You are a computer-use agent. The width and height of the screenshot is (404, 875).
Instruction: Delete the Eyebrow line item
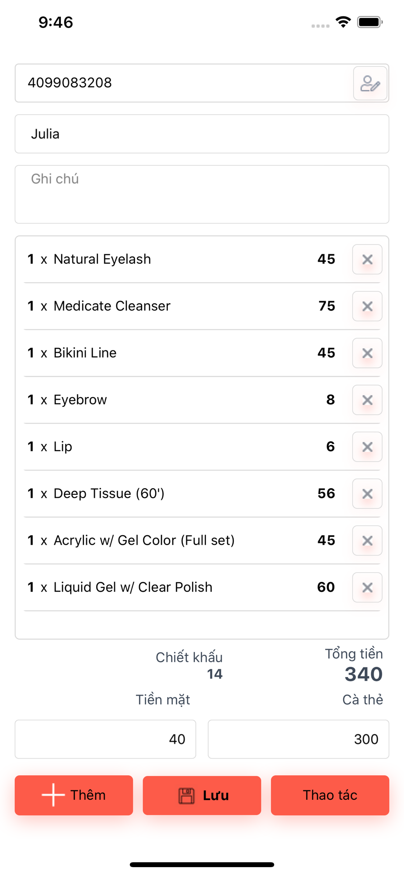point(367,400)
